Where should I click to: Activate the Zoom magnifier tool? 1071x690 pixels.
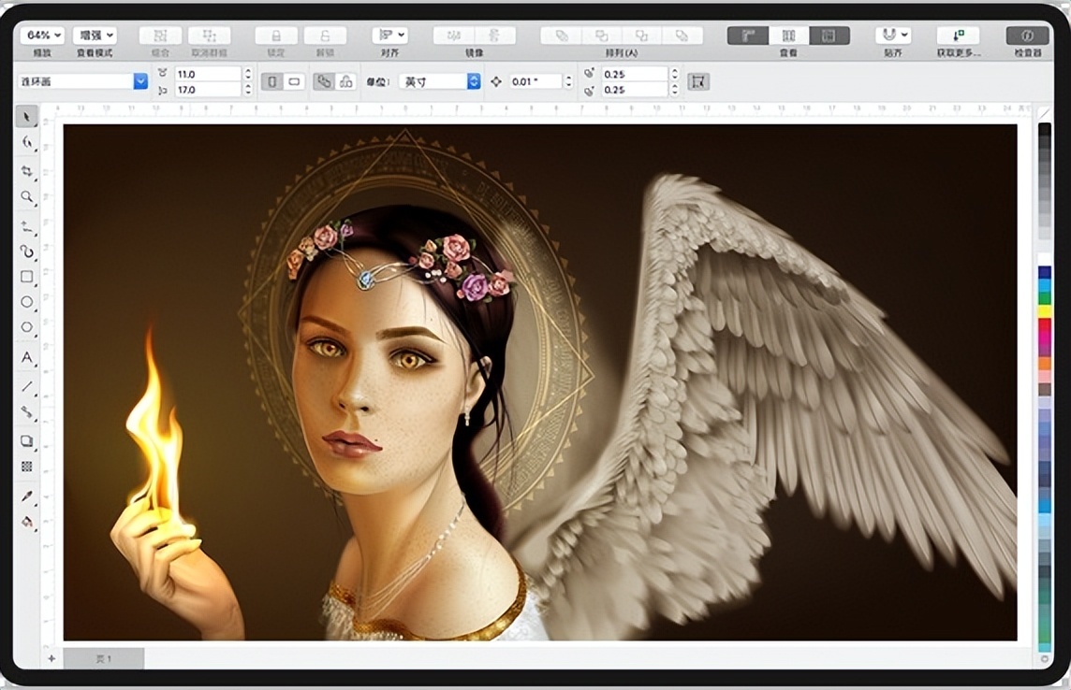(x=27, y=197)
